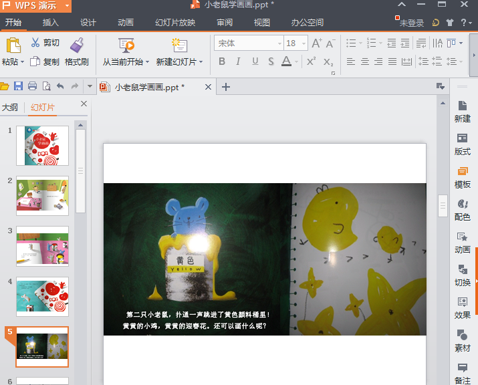Decrease font size with A- icon
Viewport: 478px width, 385px height.
[x=330, y=43]
